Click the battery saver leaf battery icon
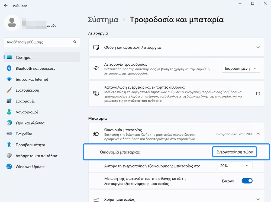The image size is (271, 202). [96, 134]
